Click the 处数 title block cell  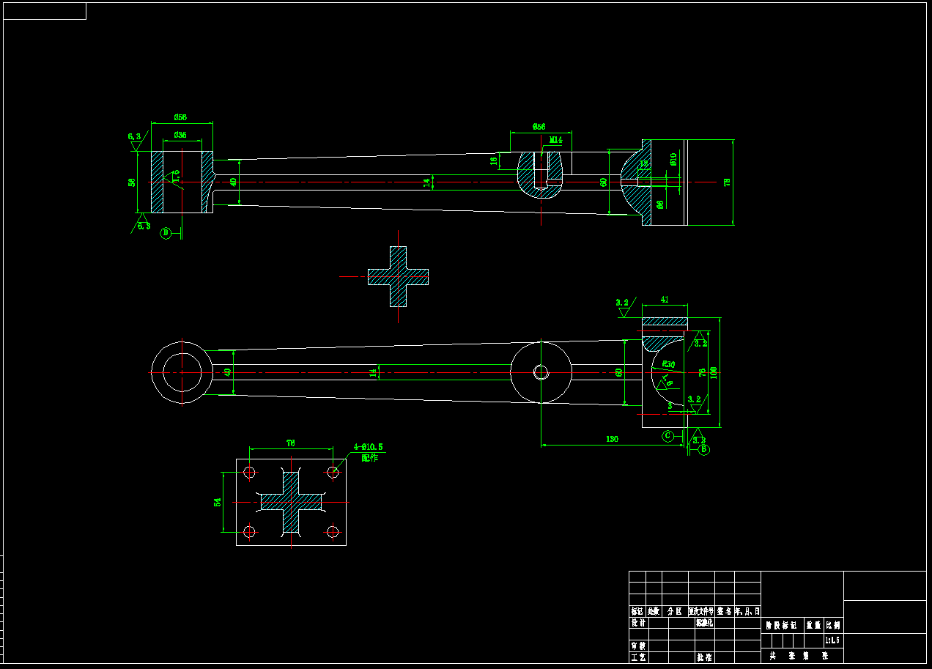click(654, 611)
